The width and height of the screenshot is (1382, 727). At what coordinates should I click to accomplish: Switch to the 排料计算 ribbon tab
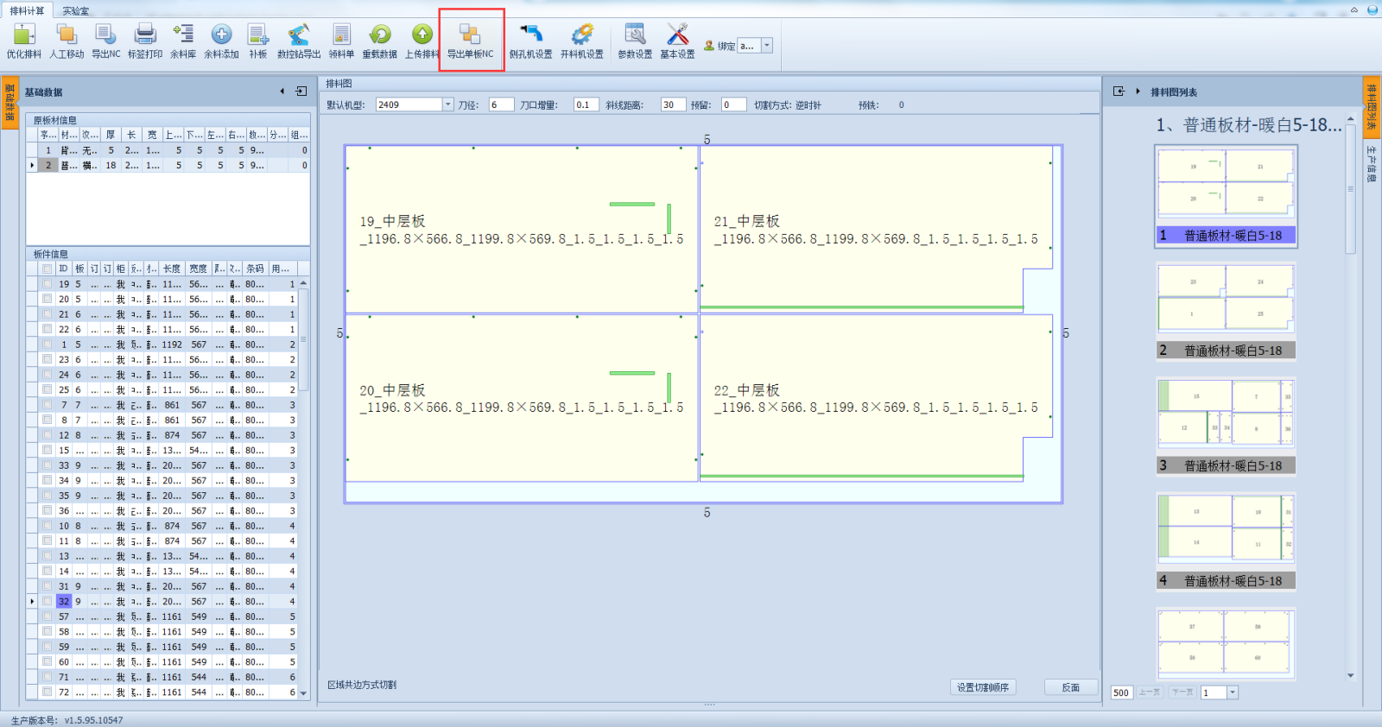click(x=27, y=10)
